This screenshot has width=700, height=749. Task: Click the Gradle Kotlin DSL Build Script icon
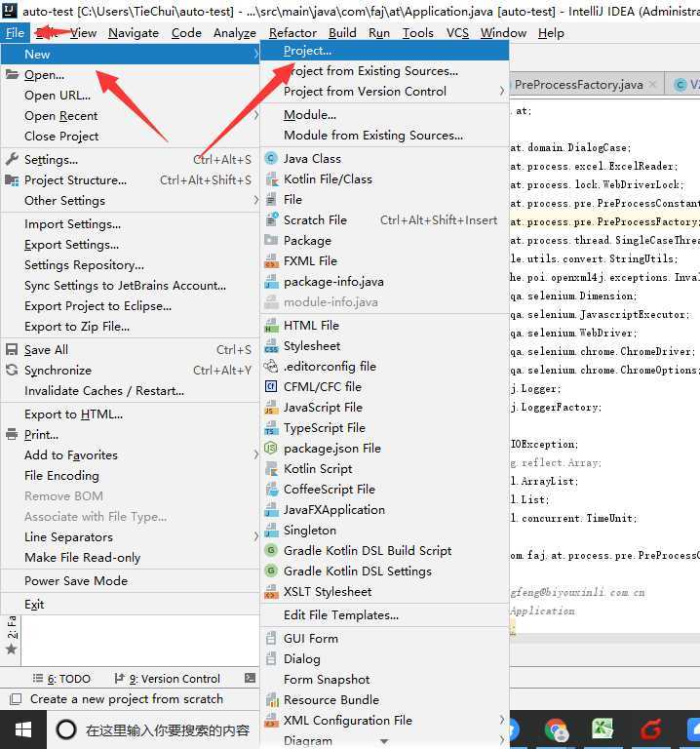pos(271,551)
